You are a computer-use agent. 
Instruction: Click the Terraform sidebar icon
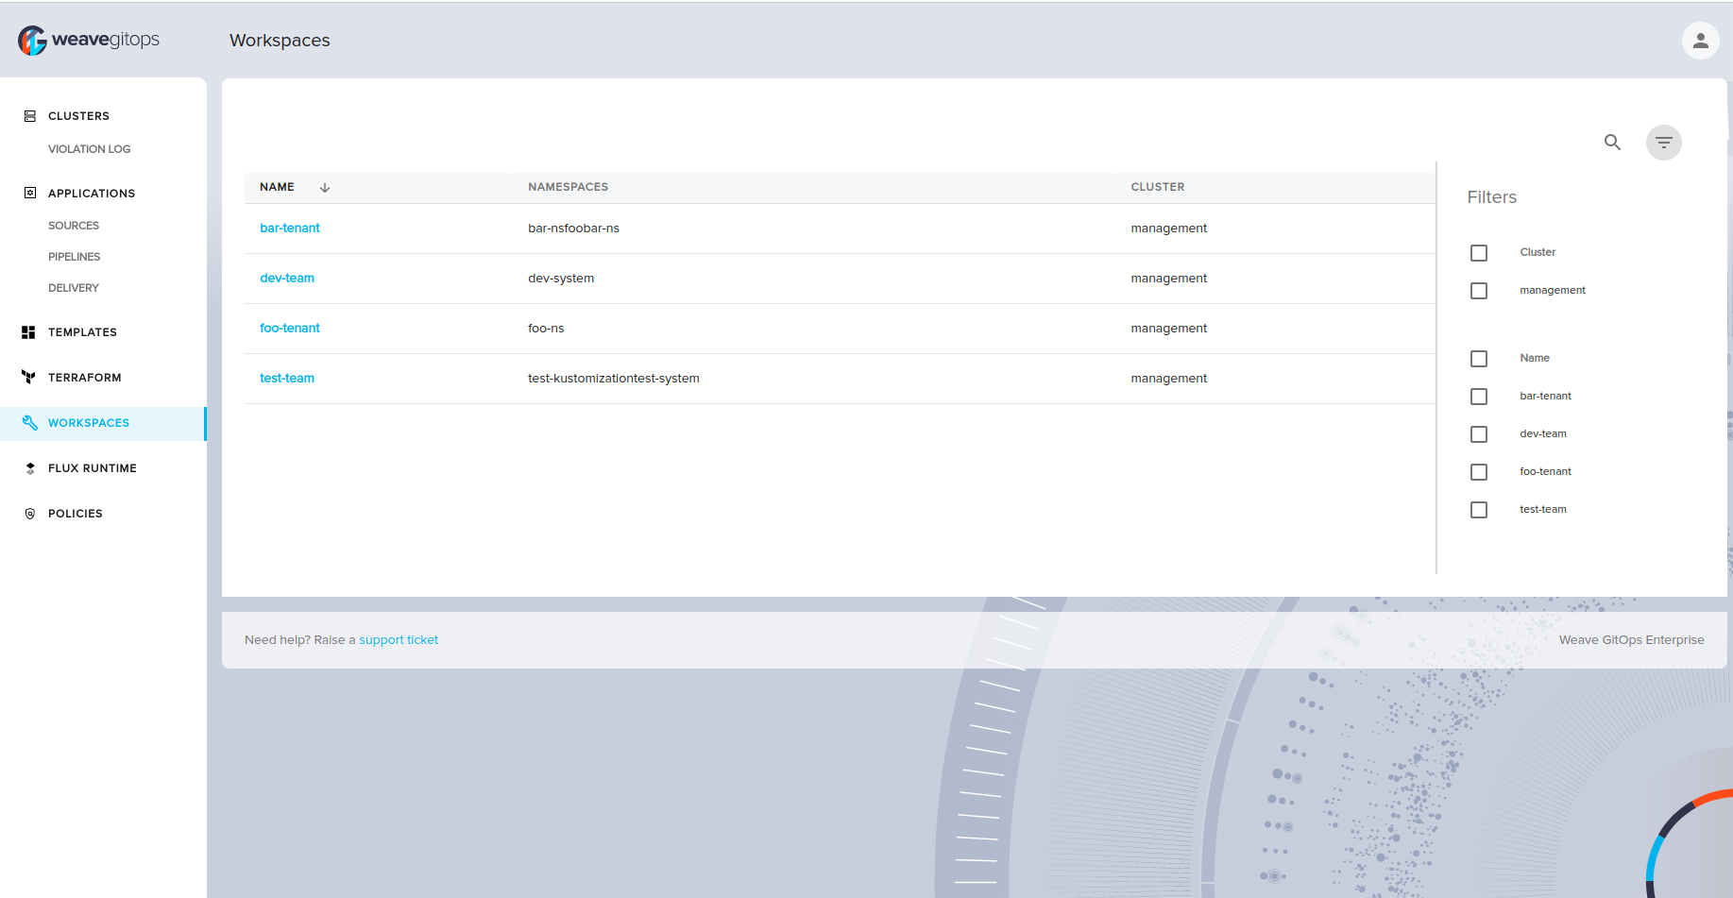[28, 378]
